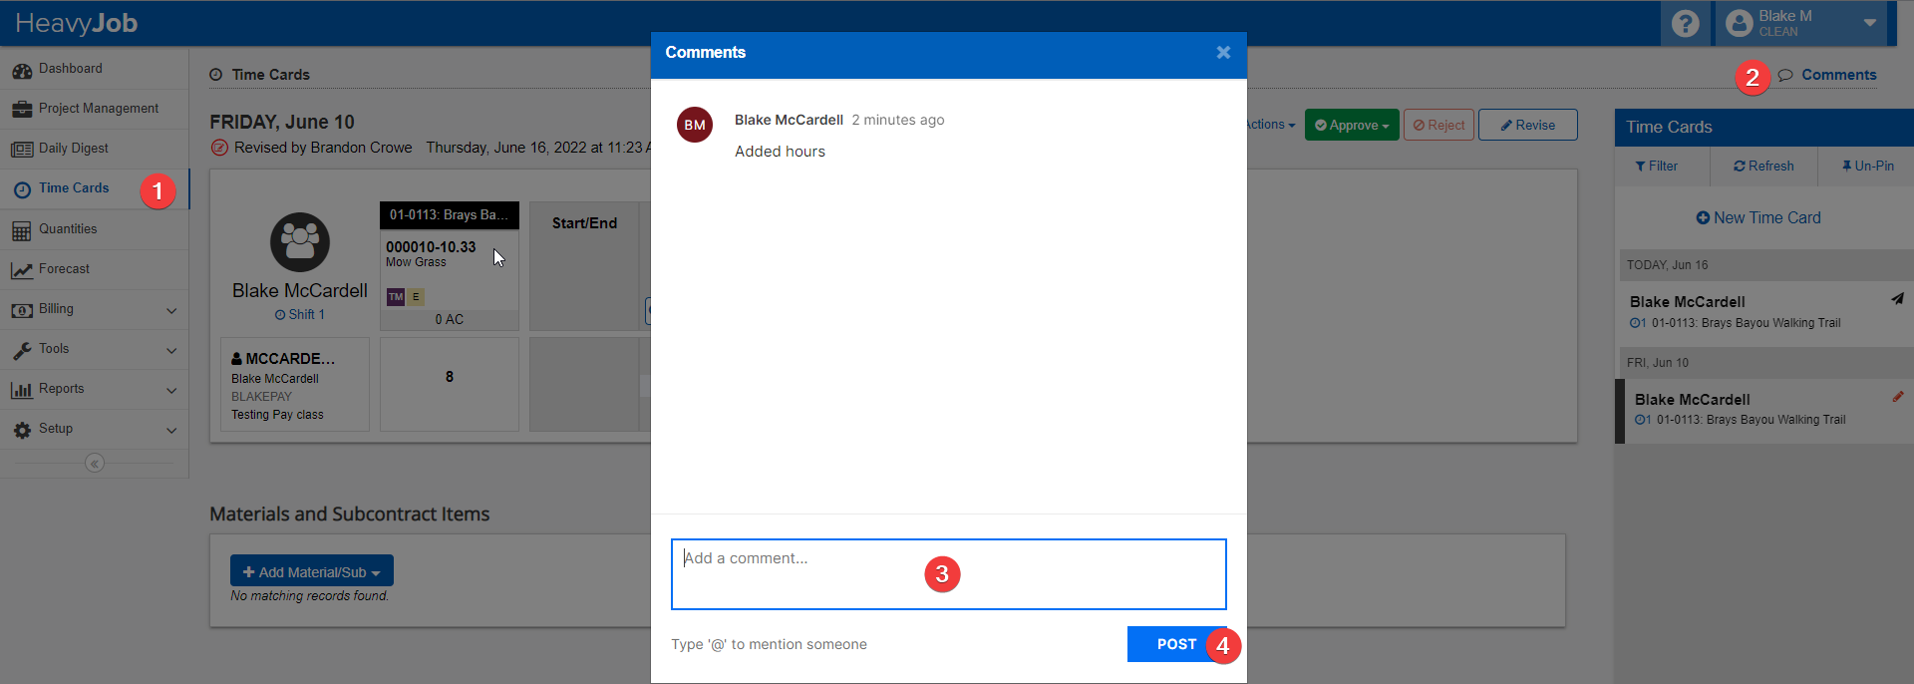Click the help question mark icon
The width and height of the screenshot is (1914, 684).
click(1685, 23)
